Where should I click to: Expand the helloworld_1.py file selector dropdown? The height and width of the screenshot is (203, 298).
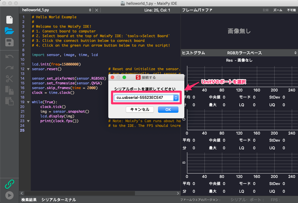tap(57, 10)
